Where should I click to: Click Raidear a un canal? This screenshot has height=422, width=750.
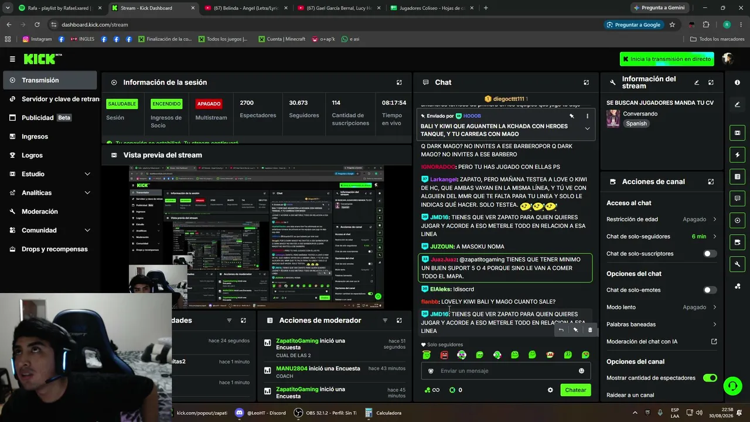(x=630, y=395)
